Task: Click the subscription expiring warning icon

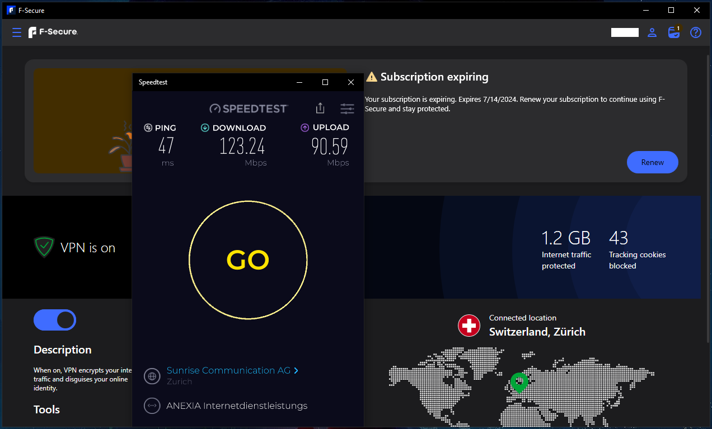Action: coord(372,77)
